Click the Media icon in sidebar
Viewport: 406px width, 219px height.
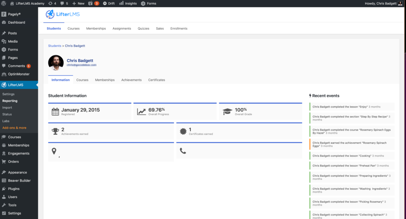(4, 42)
